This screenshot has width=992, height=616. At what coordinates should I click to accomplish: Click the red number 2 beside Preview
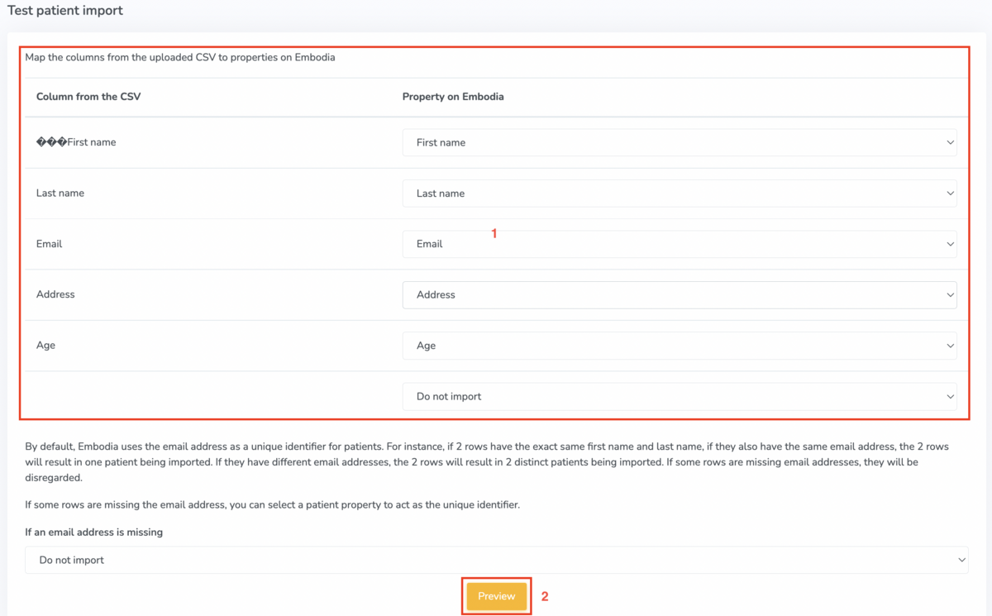545,596
